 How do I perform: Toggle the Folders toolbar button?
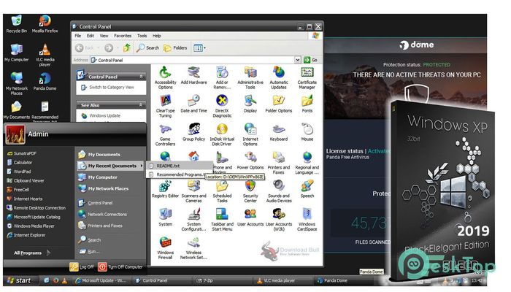175,48
